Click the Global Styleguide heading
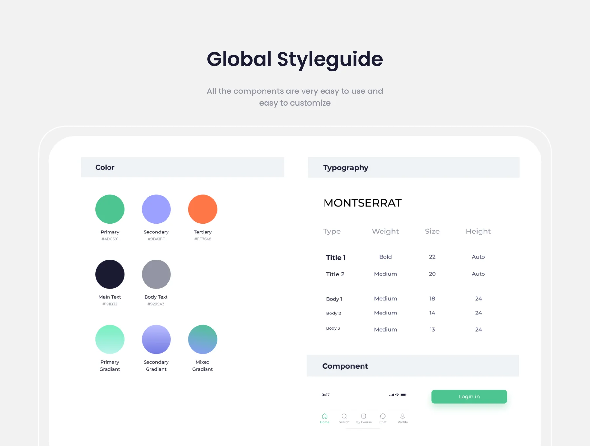The height and width of the screenshot is (446, 590). 295,59
